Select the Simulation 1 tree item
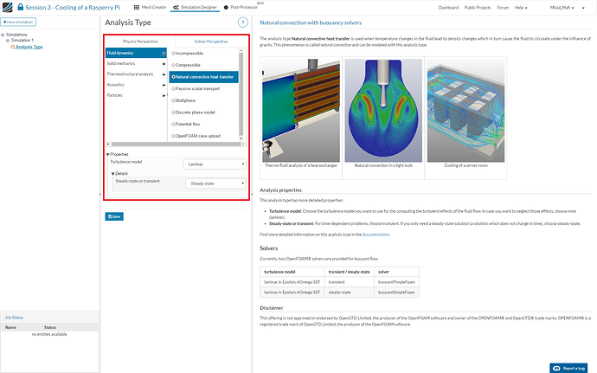This screenshot has height=373, width=597. pyautogui.click(x=22, y=40)
